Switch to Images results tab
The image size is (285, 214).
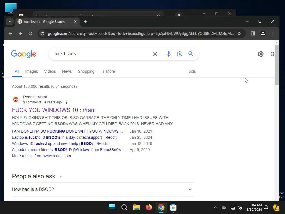[x=31, y=71]
